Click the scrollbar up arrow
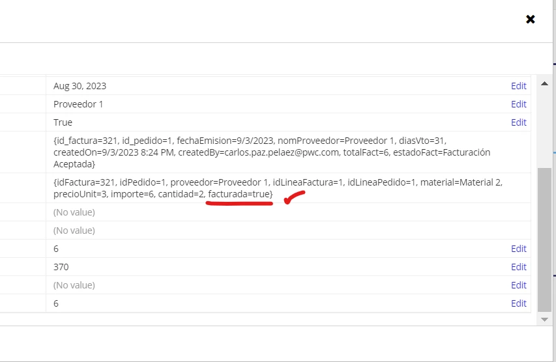Image resolution: width=556 pixels, height=362 pixels. [x=544, y=83]
